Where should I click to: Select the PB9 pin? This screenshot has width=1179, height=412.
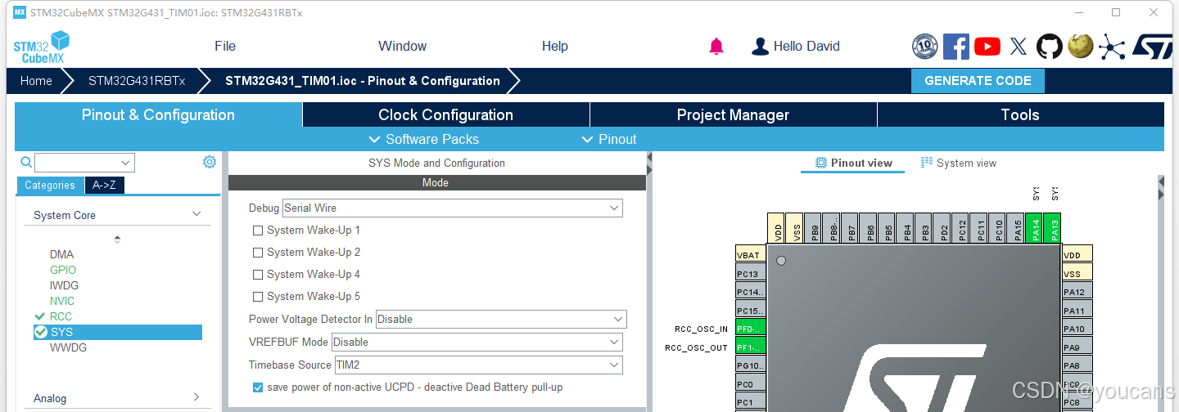point(812,228)
